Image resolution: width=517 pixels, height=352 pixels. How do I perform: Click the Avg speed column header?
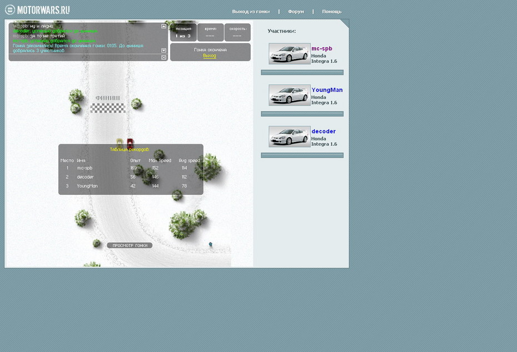(x=189, y=160)
